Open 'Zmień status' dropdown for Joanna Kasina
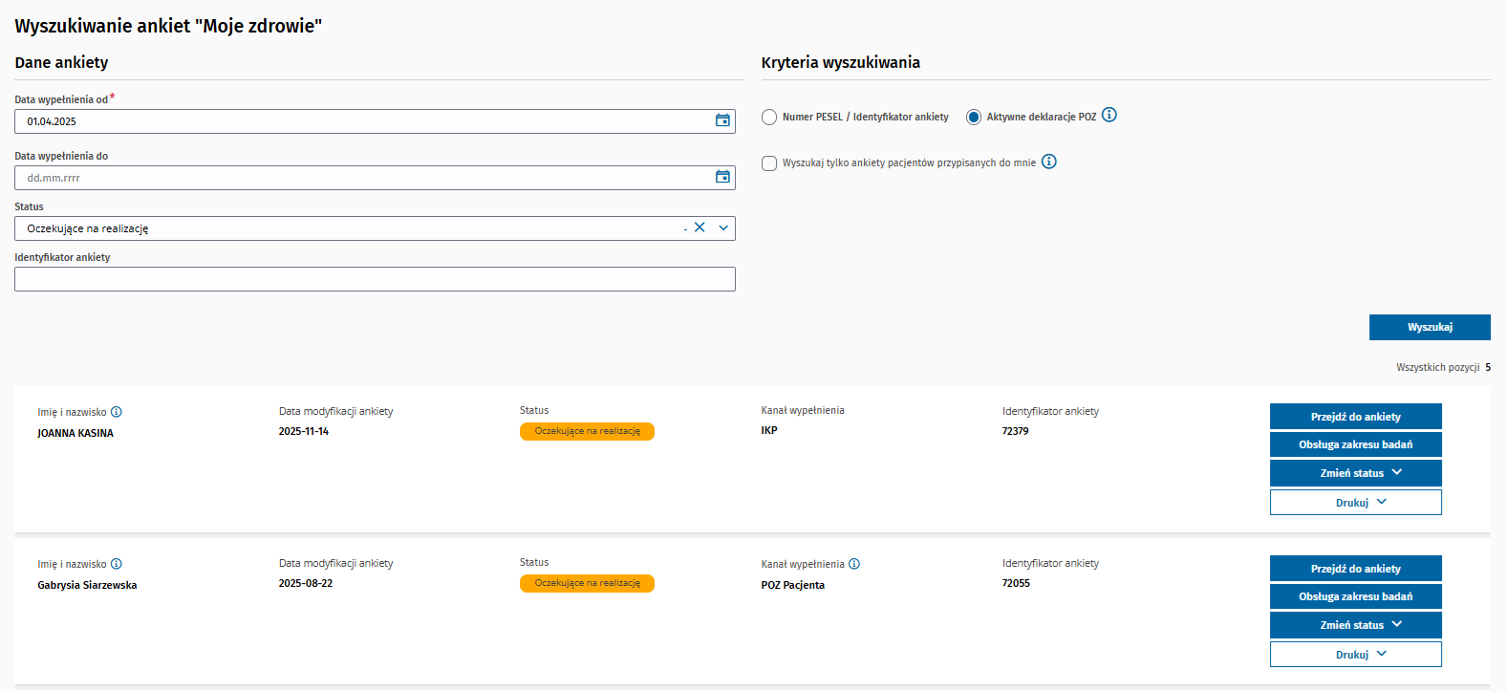Viewport: 1507px width, 692px height. click(x=1355, y=473)
